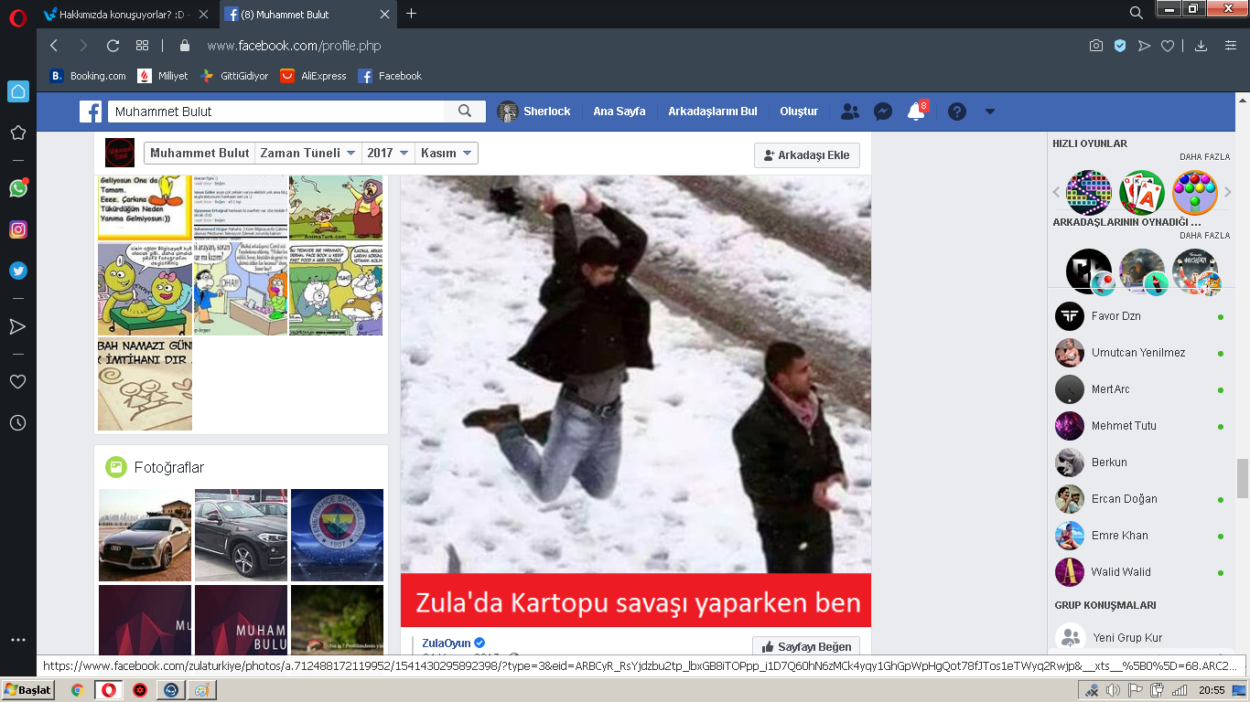Image resolution: width=1250 pixels, height=702 pixels.
Task: Open Arkadaşlarını Bul in Facebook header
Action: point(713,112)
